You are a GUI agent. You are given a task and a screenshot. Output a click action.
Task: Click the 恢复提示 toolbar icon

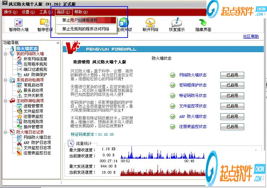[177, 23]
